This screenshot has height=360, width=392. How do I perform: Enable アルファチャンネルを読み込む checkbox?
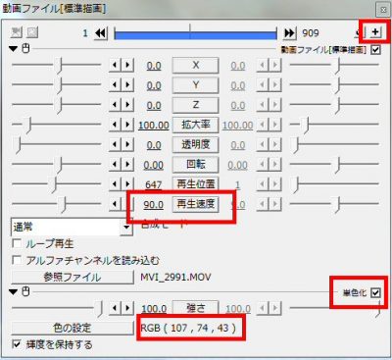[x=17, y=260]
